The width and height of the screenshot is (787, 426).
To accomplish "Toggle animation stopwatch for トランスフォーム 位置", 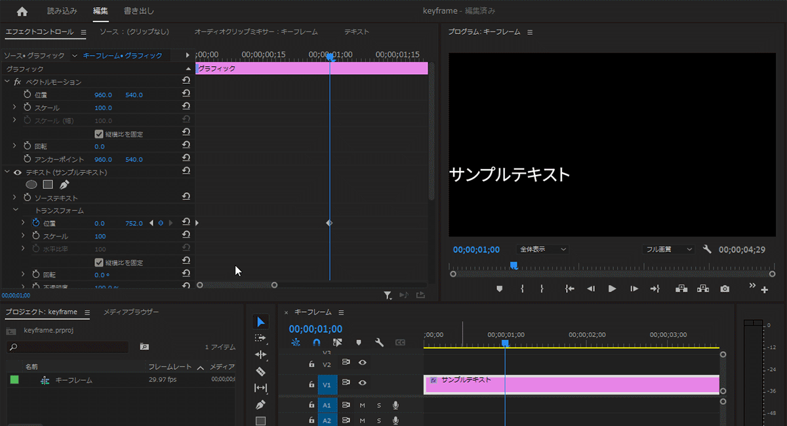I will (x=36, y=223).
